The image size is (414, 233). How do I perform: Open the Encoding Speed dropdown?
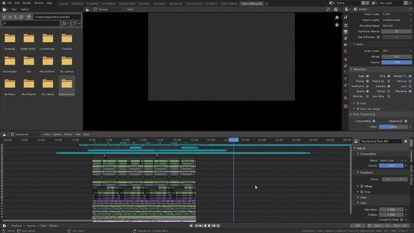(x=397, y=26)
